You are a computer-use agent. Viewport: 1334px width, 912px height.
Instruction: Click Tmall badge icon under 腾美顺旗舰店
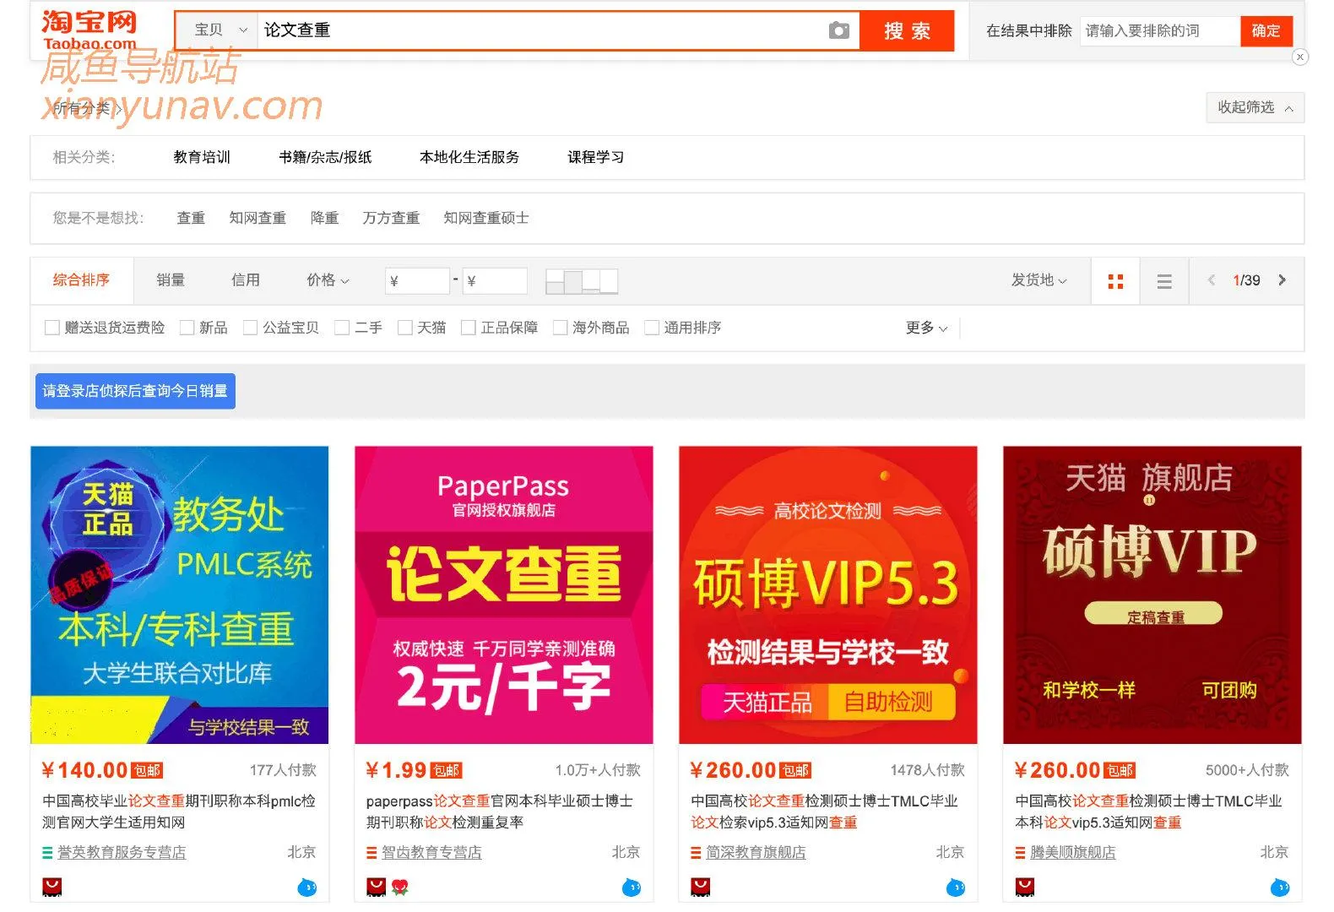[x=1024, y=887]
